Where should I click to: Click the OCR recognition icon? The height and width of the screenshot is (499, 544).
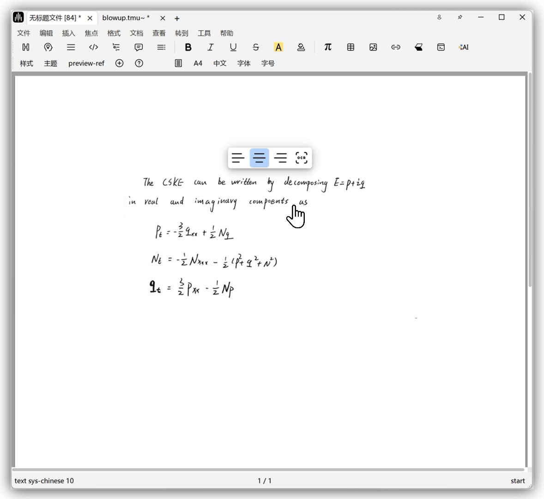click(x=301, y=158)
